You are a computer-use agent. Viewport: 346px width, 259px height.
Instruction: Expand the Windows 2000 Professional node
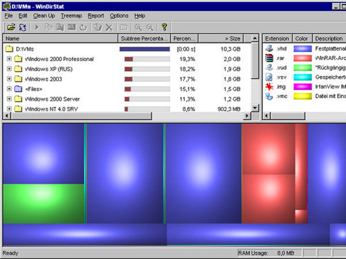point(9,59)
